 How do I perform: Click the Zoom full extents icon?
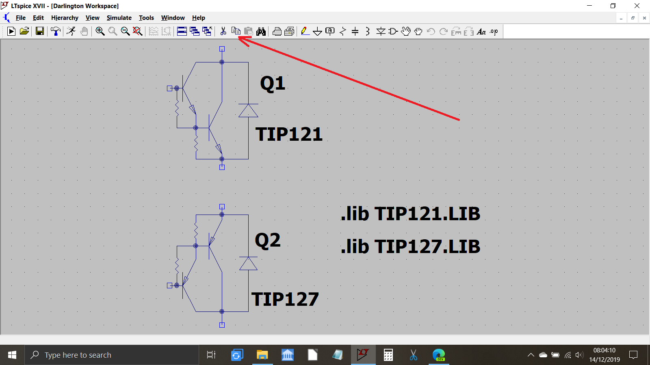pos(138,31)
